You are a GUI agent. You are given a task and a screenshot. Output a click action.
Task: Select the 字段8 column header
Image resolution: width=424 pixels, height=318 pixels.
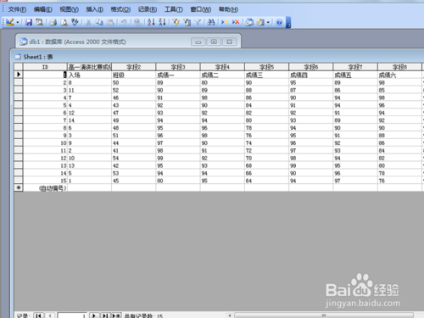(399, 67)
